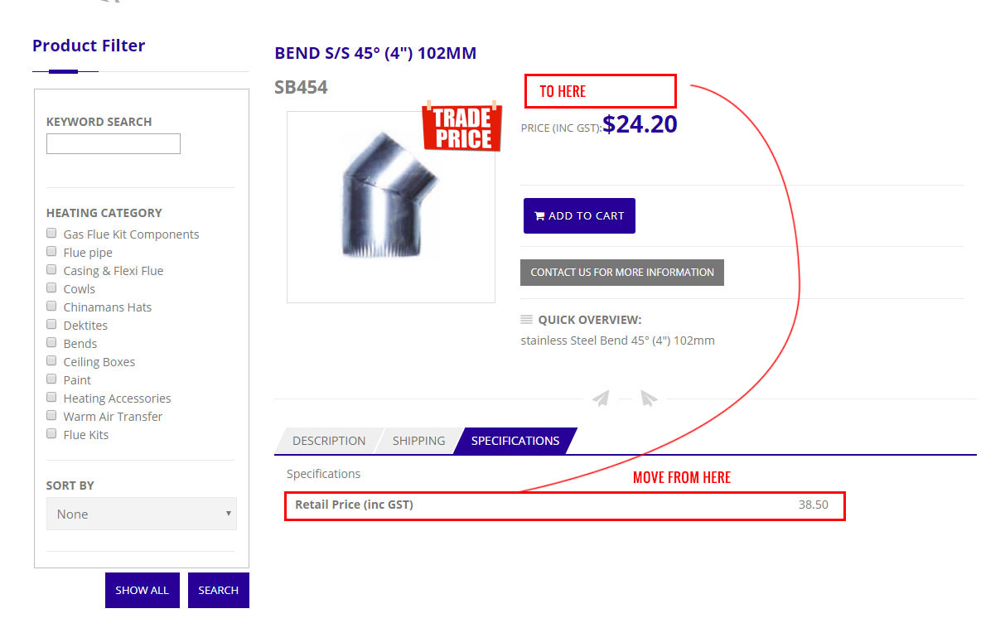Click the Quick Overview list icon
The width and height of the screenshot is (1005, 628).
(526, 320)
